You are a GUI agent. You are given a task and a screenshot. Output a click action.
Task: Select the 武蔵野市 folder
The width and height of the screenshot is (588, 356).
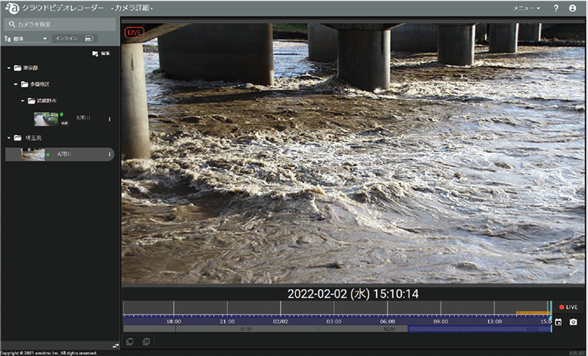[x=43, y=101]
